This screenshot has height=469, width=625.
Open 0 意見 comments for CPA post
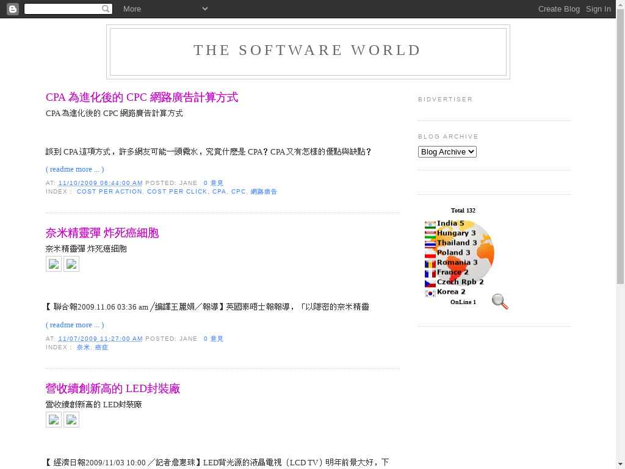(213, 183)
